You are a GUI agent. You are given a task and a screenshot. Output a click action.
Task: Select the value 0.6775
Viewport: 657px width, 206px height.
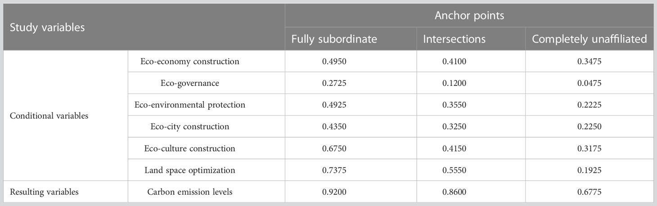pos(589,192)
